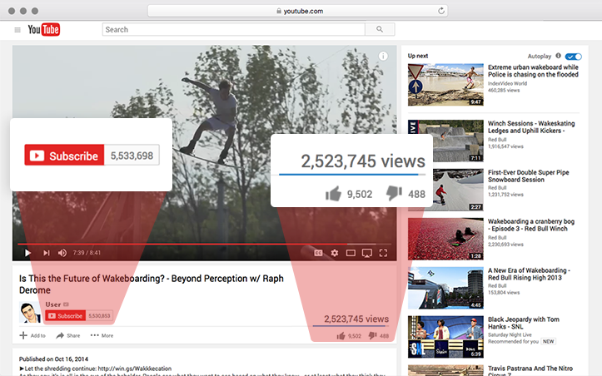Click Add to playlist button

(32, 335)
